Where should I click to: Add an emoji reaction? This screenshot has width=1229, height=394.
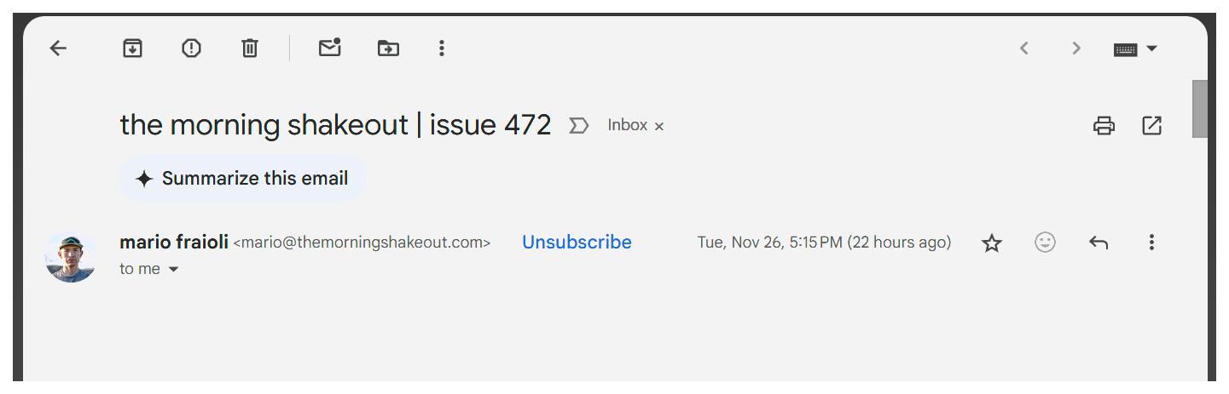1045,243
